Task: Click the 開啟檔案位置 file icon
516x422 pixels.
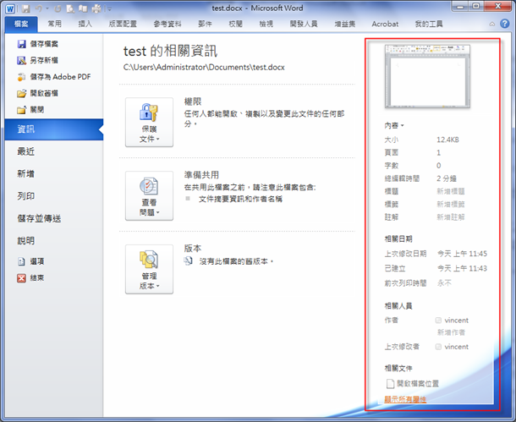Action: 390,383
